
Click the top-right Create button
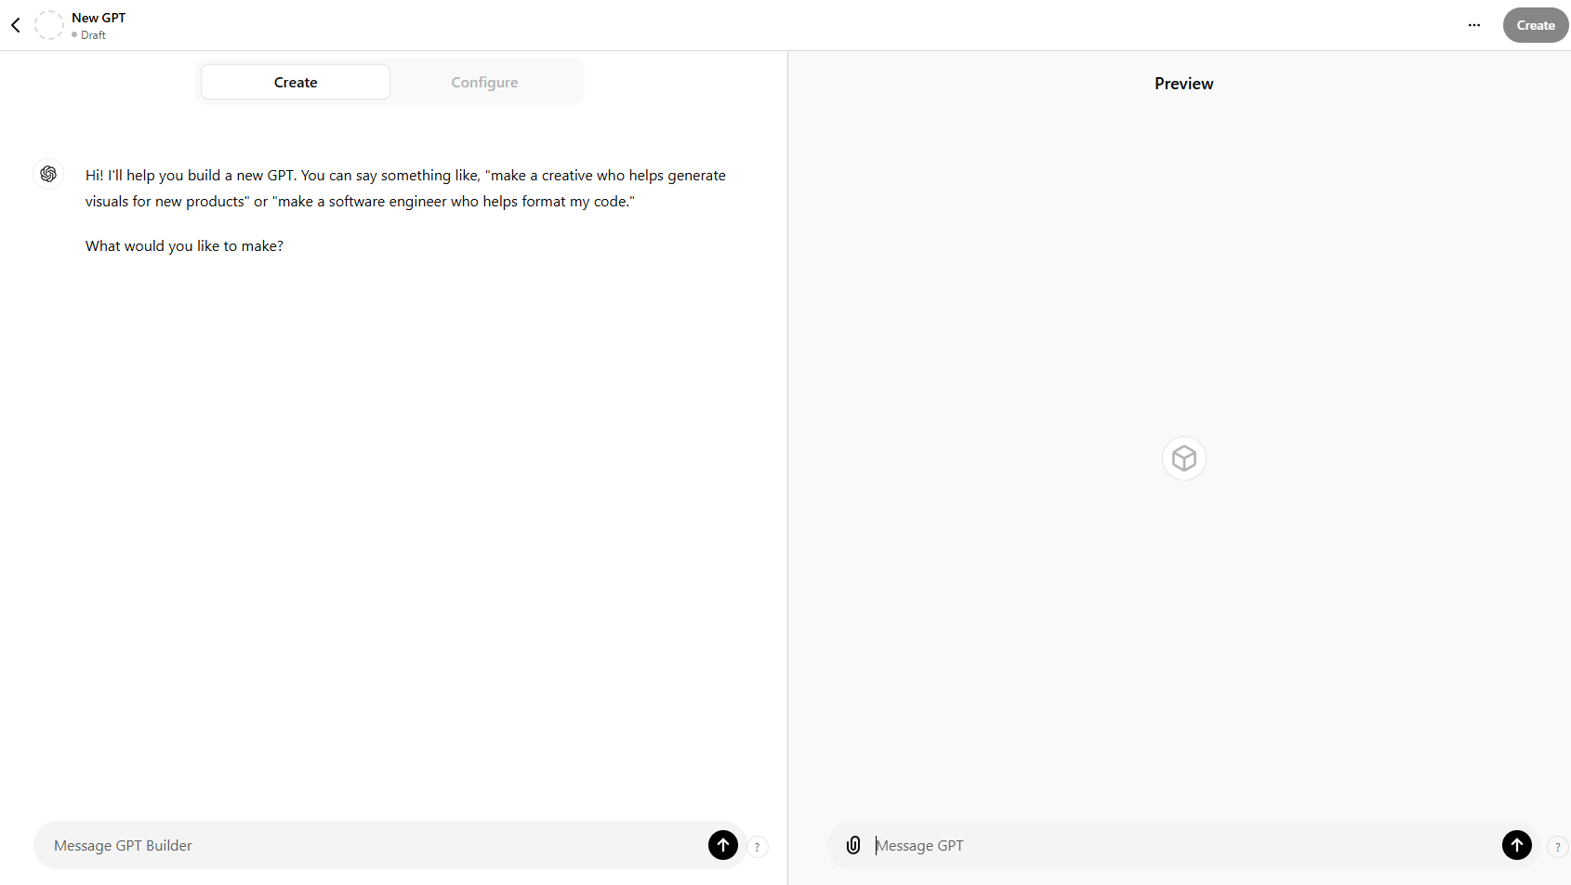(1536, 25)
